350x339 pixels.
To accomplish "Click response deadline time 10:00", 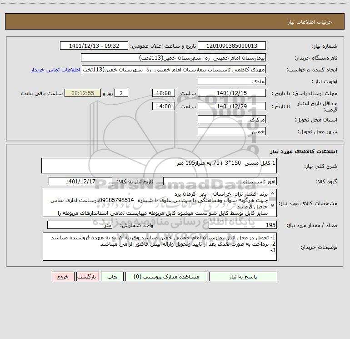I will pyautogui.click(x=163, y=93).
